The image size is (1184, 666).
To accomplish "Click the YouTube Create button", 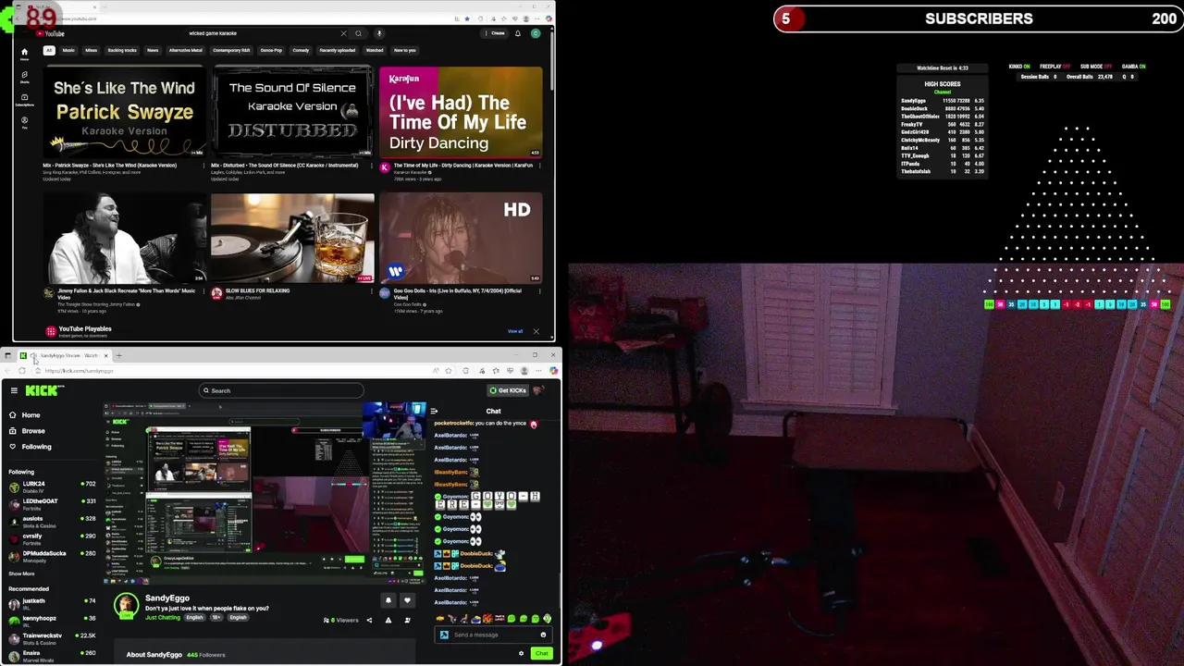I will point(496,33).
